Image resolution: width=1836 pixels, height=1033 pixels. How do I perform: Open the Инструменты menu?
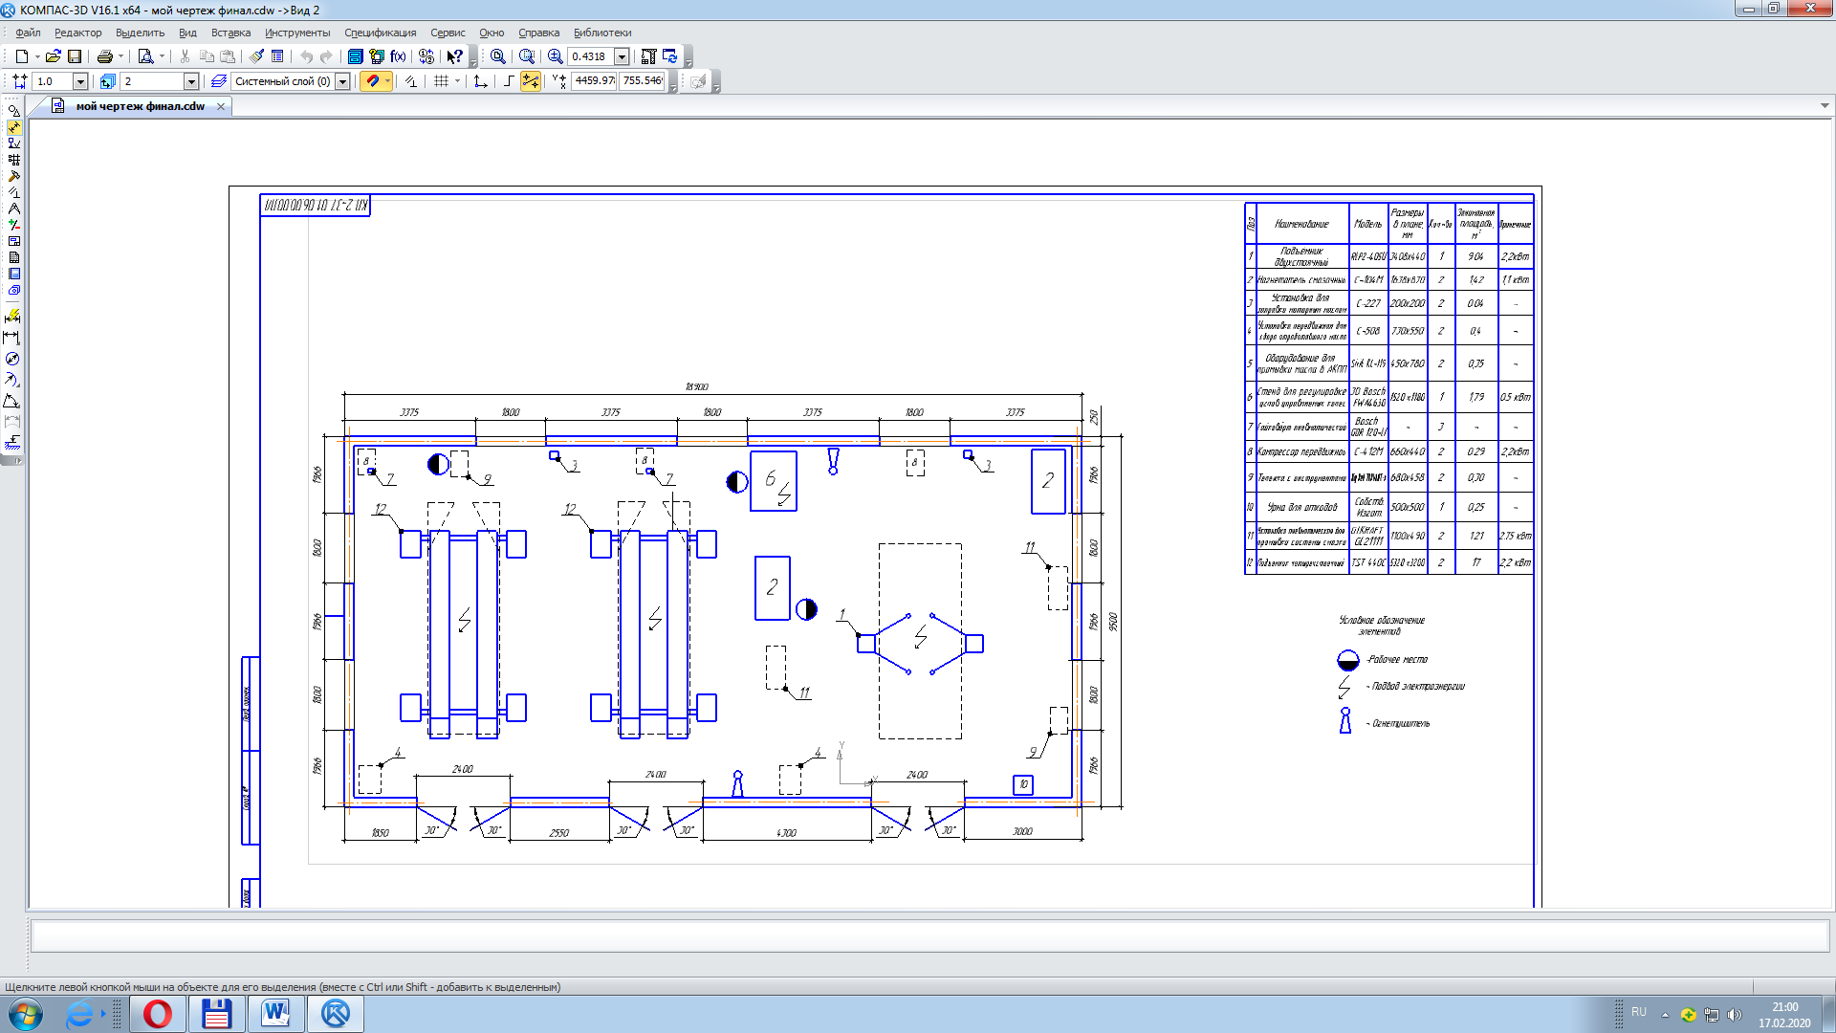pos(296,33)
